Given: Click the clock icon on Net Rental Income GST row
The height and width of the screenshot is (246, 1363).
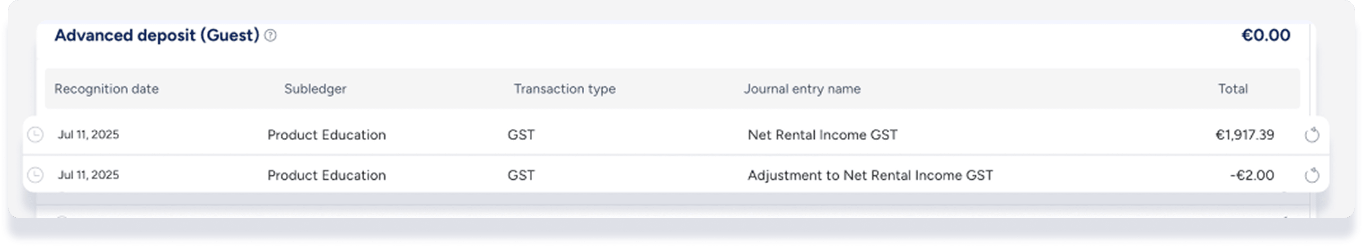Looking at the screenshot, I should [35, 135].
